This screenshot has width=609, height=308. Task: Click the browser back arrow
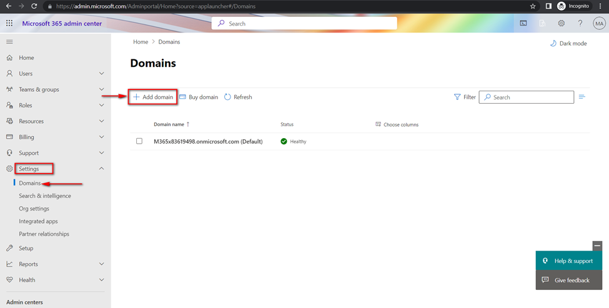click(x=9, y=6)
